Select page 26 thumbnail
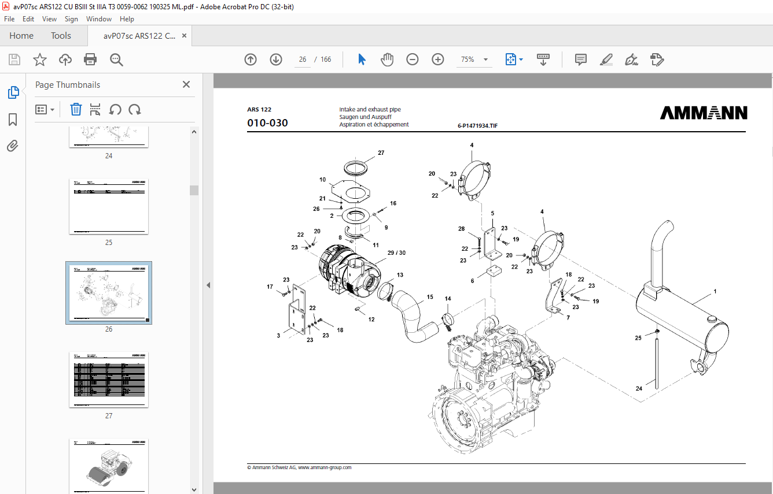This screenshot has height=494, width=773. pyautogui.click(x=109, y=293)
